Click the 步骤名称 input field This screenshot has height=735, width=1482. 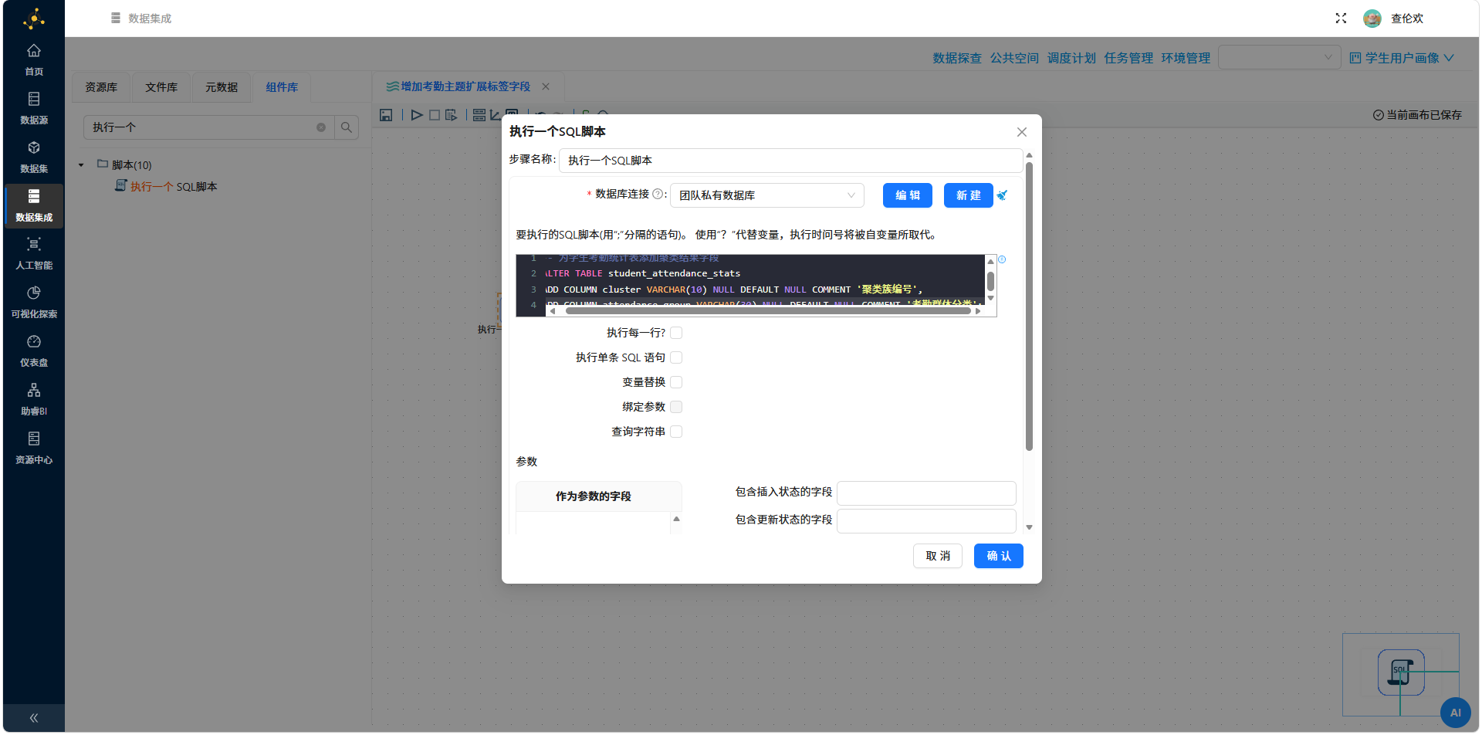coord(791,161)
